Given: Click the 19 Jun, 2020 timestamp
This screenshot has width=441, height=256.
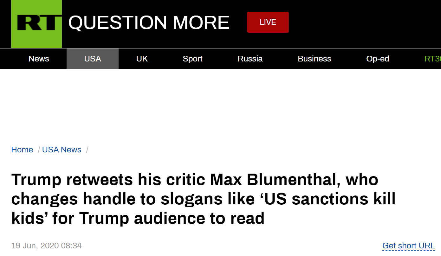Looking at the screenshot, I should 47,246.
